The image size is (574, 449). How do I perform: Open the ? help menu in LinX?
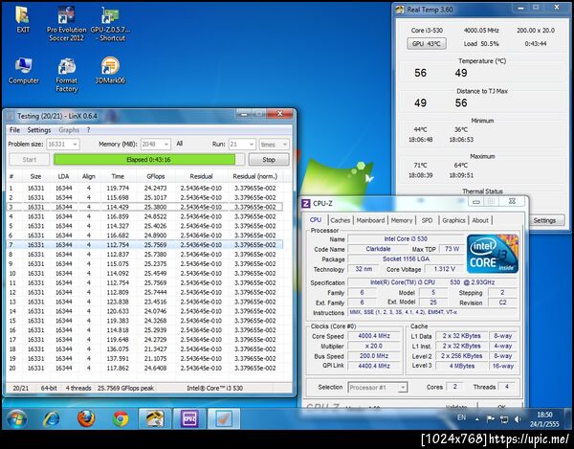point(88,130)
